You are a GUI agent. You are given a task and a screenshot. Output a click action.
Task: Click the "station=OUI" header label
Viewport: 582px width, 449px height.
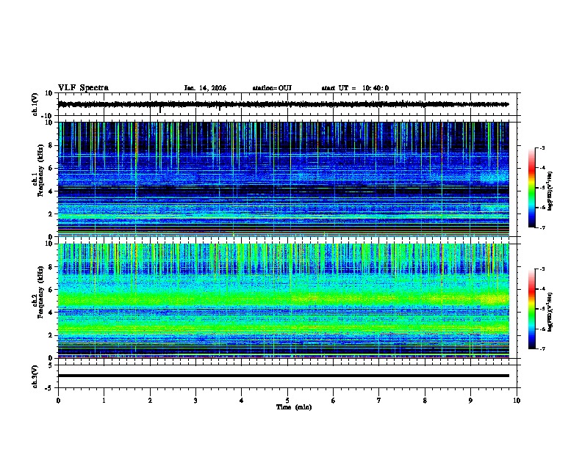click(x=272, y=88)
